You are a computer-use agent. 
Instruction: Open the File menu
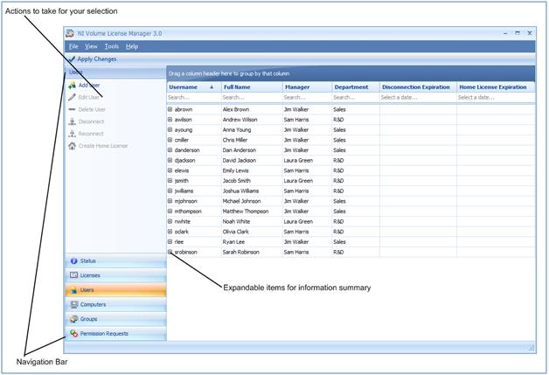coord(73,46)
